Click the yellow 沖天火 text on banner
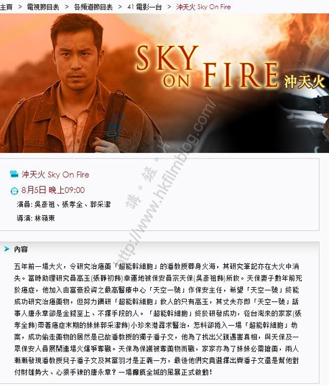 [305, 82]
